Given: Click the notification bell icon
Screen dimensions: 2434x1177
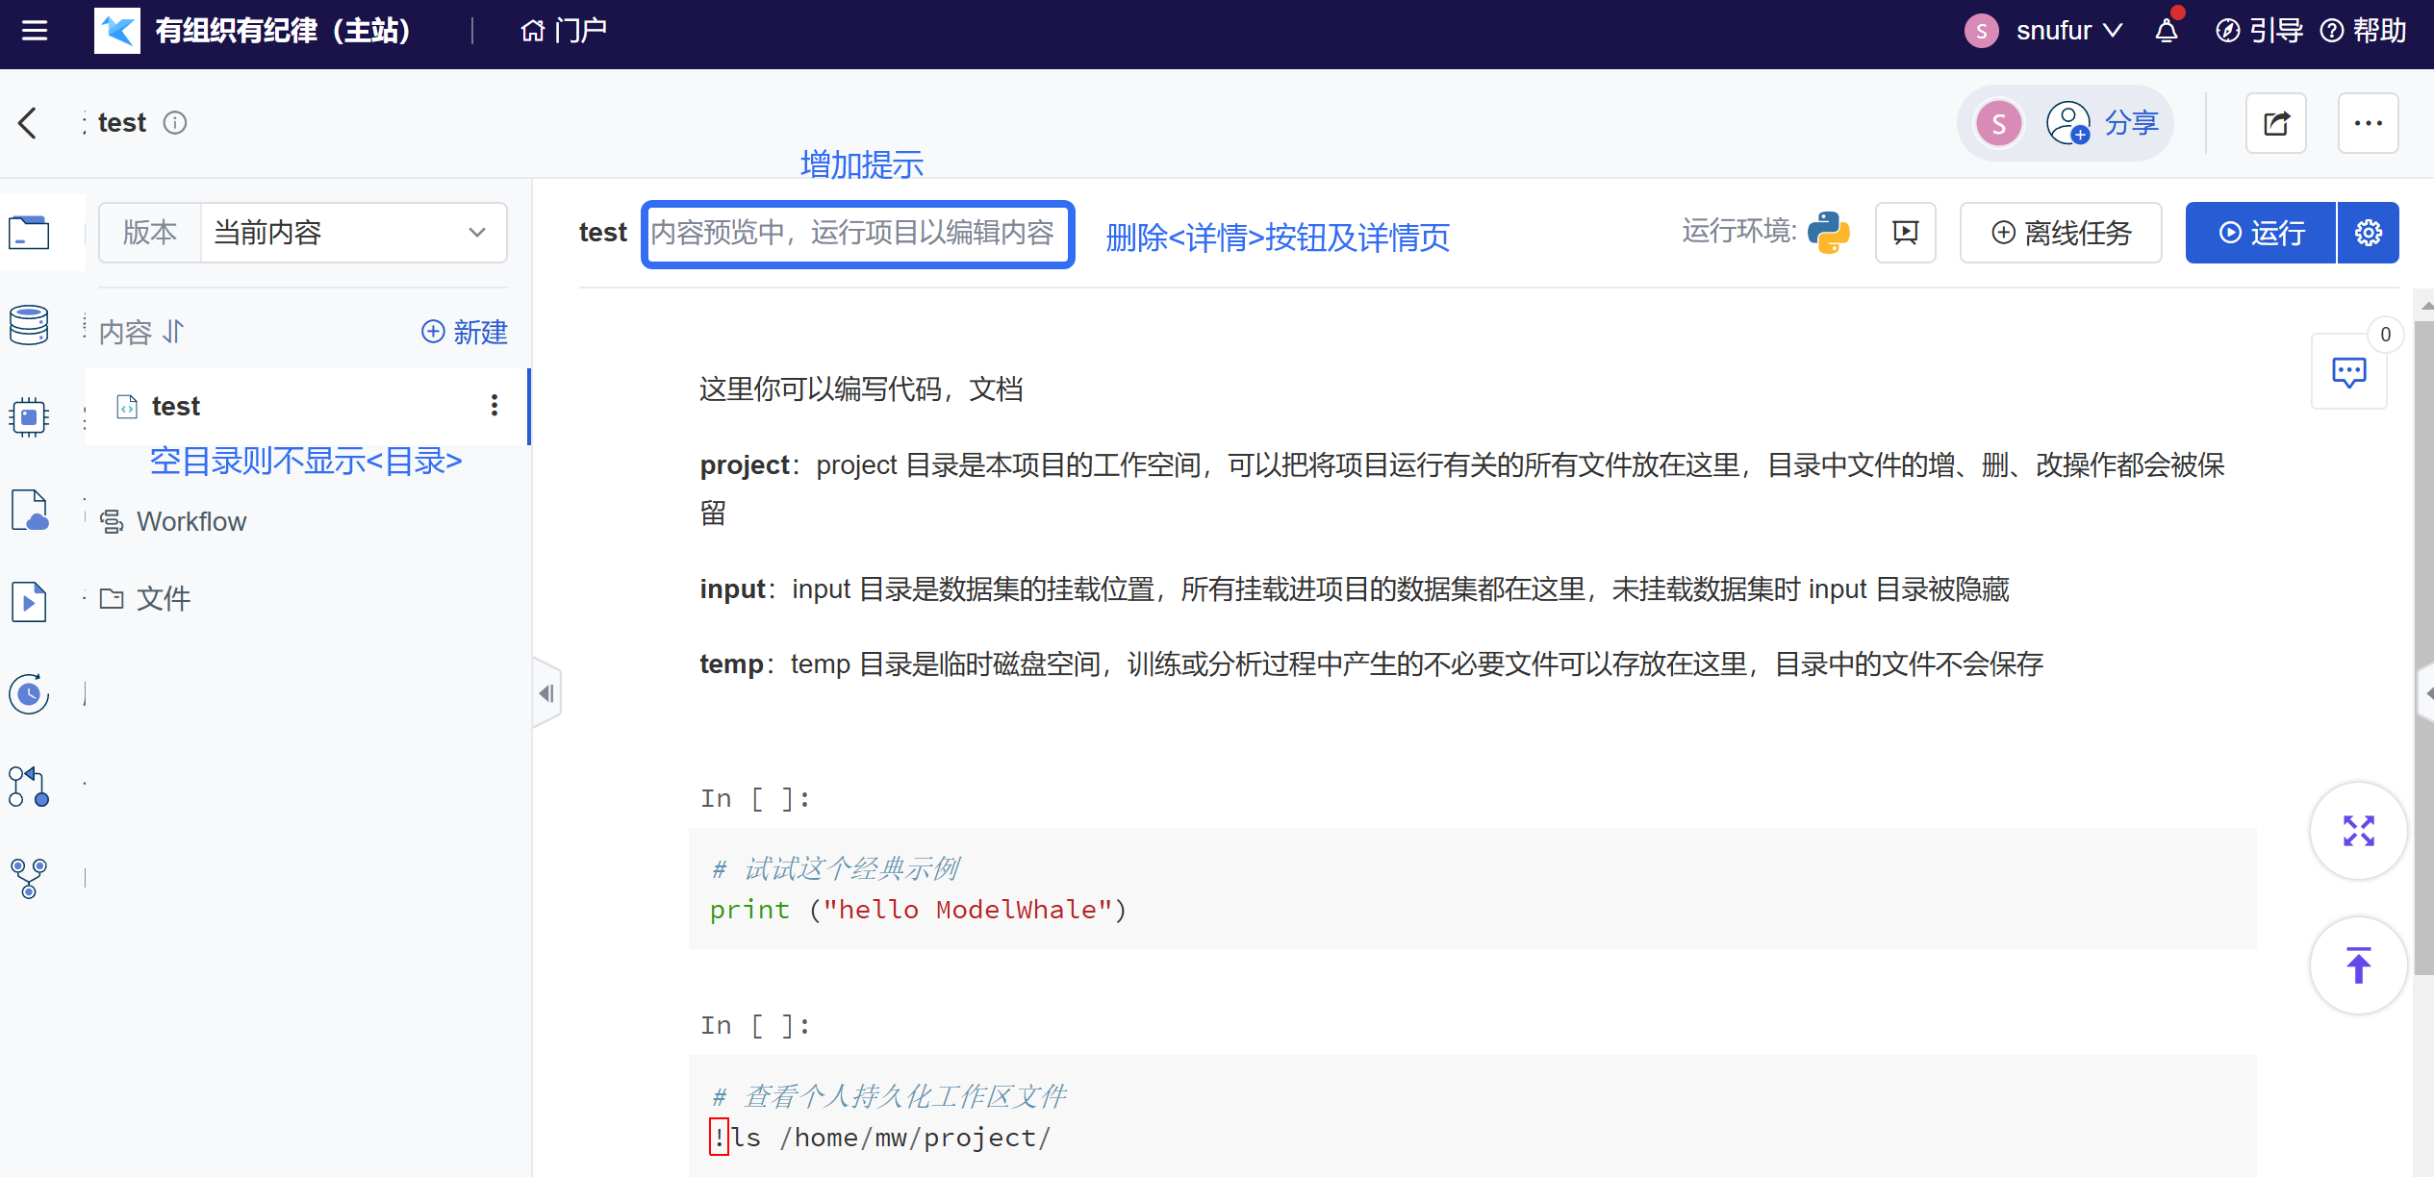Looking at the screenshot, I should click(x=2166, y=31).
